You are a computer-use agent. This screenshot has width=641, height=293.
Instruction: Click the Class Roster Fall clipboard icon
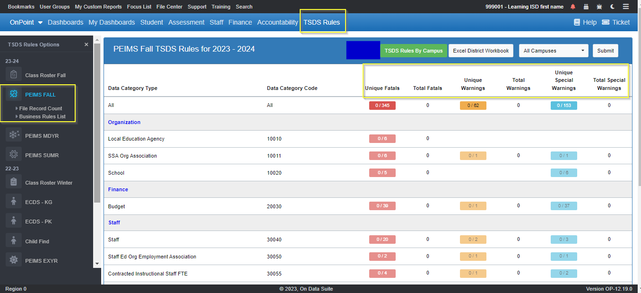click(13, 74)
